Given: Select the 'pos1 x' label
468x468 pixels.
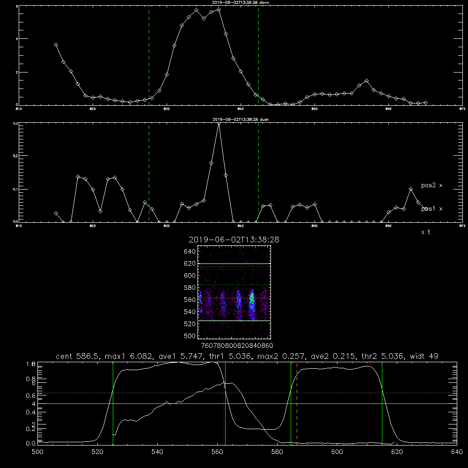Looking at the screenshot, I should (431, 209).
